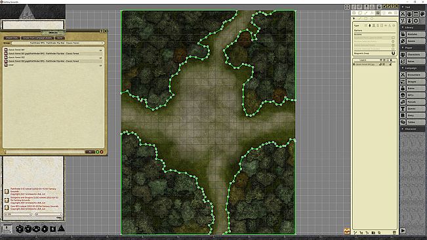Open Assets from the sidebar
This screenshot has height=240, width=427.
(x=416, y=41)
